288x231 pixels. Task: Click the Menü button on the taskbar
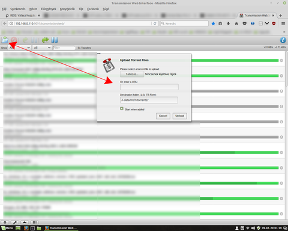7,228
